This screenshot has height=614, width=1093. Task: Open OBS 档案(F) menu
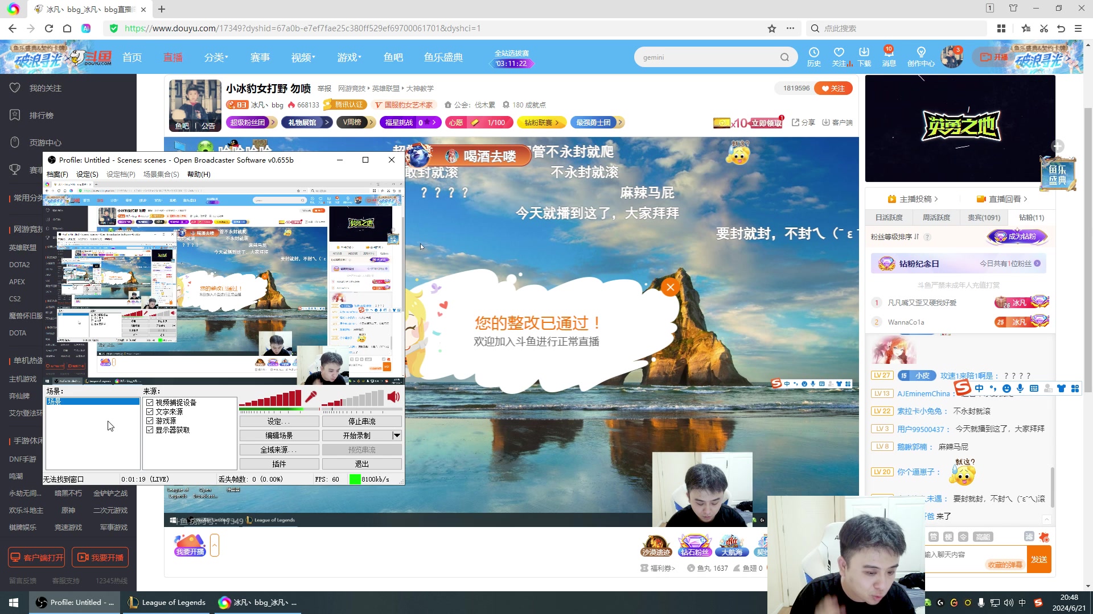(x=57, y=175)
